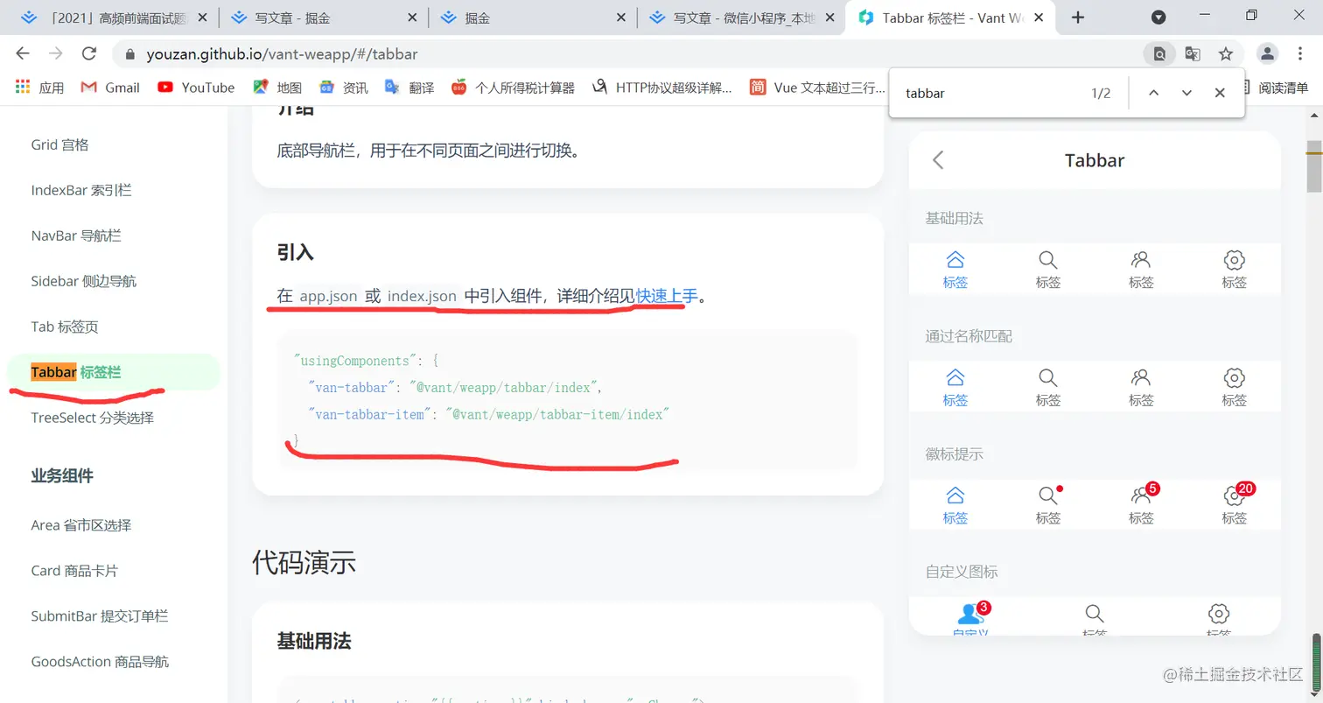This screenshot has width=1323, height=703.
Task: Bookmark this page with the star icon
Action: [1226, 53]
